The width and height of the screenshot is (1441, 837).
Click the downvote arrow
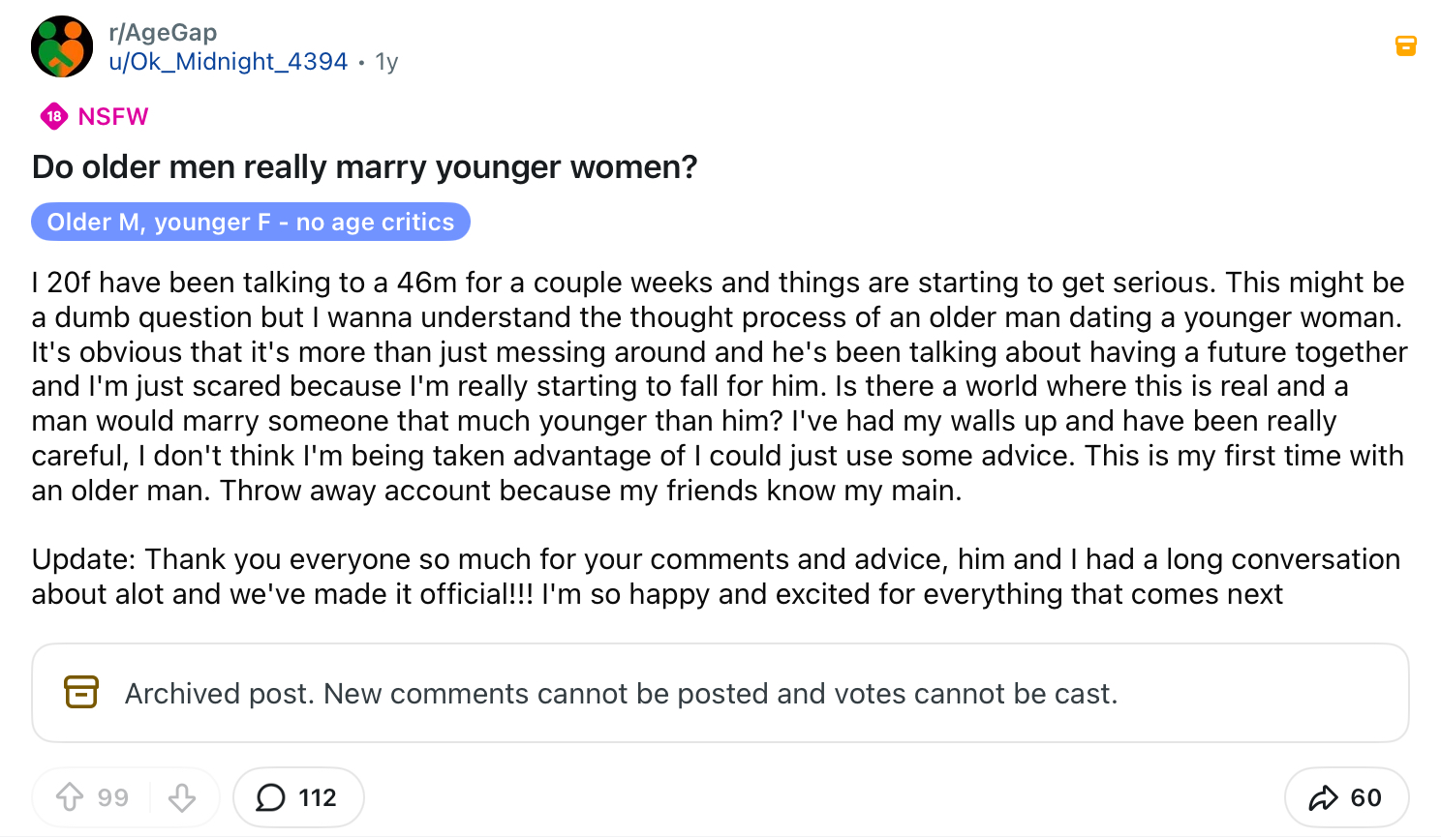(182, 797)
